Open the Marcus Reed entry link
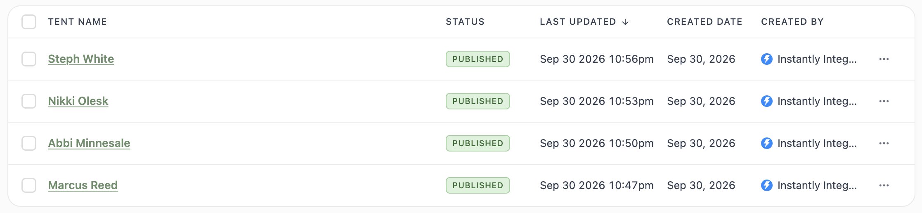The height and width of the screenshot is (213, 922). pos(83,185)
